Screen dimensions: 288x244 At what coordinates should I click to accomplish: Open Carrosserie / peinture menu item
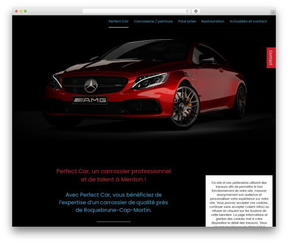153,21
